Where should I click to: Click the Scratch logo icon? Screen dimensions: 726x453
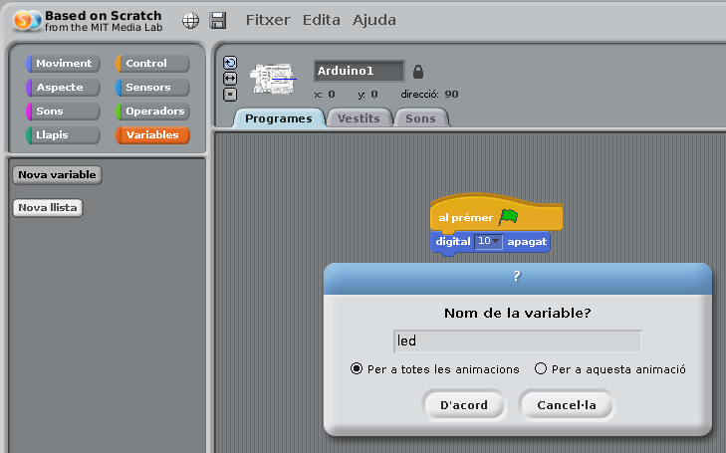point(27,21)
